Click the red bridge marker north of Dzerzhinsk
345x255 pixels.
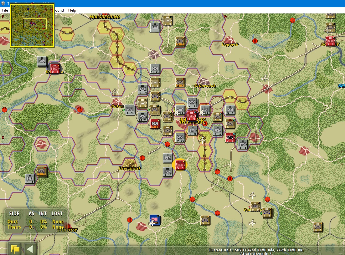pos(142,158)
